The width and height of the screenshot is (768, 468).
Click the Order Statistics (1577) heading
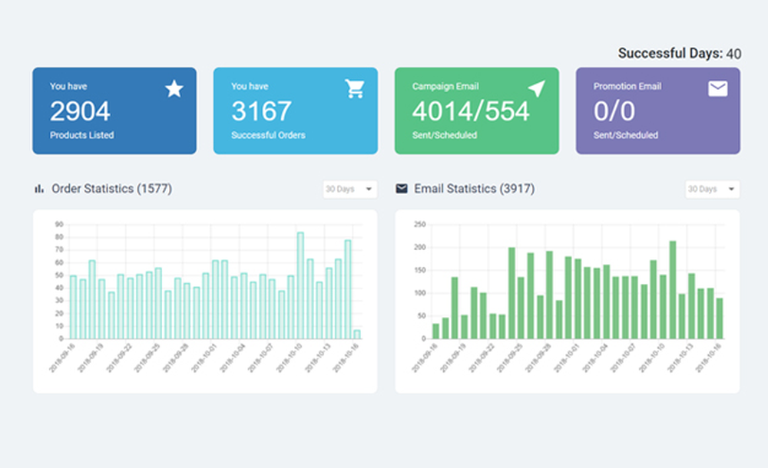(x=111, y=189)
